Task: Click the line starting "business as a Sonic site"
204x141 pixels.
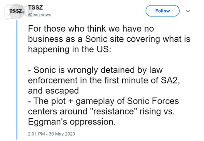Action: coord(109,39)
